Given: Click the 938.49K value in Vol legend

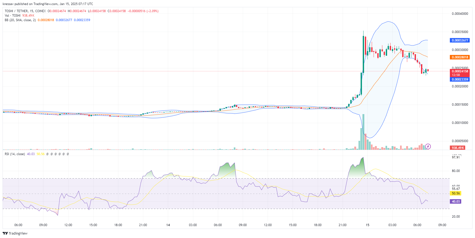Looking at the screenshot, I should 28,16.
